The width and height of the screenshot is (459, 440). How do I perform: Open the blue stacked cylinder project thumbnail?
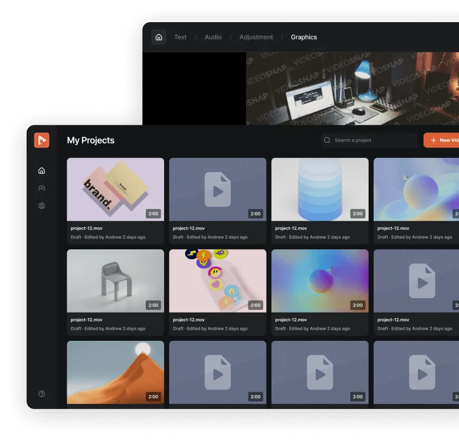320,190
